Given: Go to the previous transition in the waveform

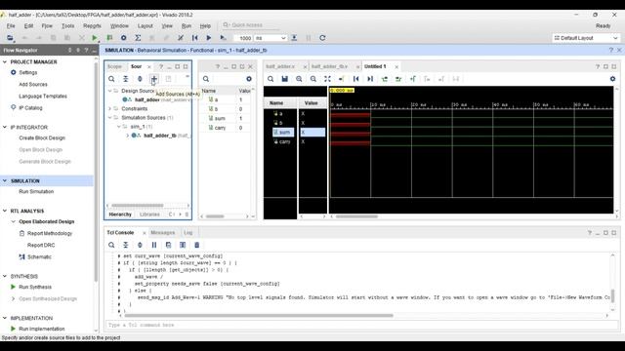Looking at the screenshot, I should click(x=385, y=79).
